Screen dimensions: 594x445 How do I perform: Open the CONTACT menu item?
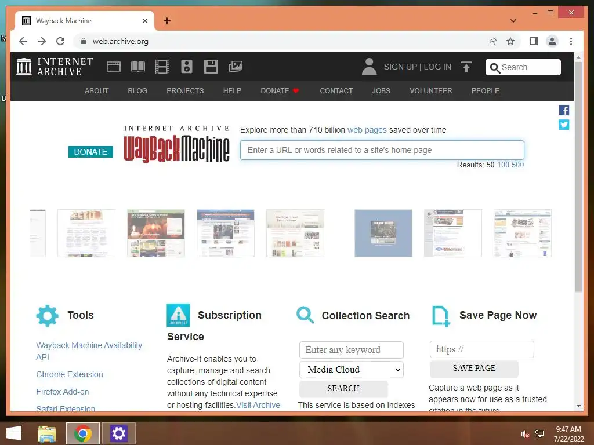click(336, 91)
